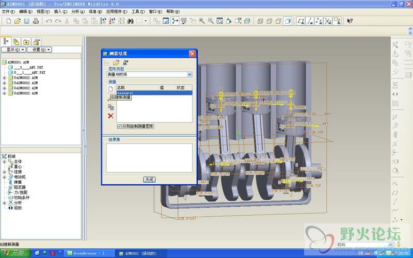
Task: Expand the first ASM0002.ASM tree node
Action: point(4,78)
